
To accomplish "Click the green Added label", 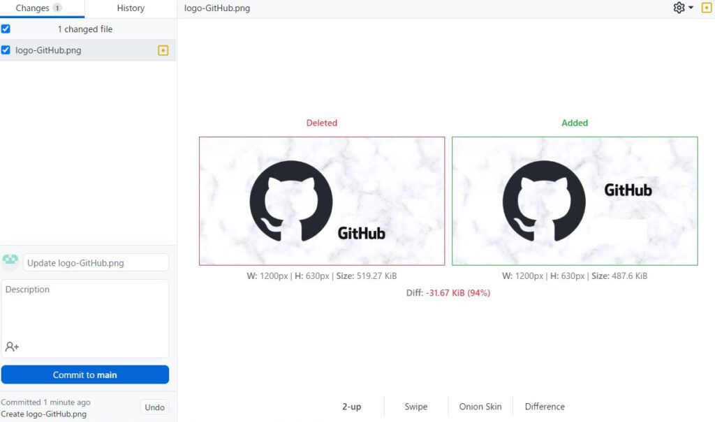I will [575, 123].
